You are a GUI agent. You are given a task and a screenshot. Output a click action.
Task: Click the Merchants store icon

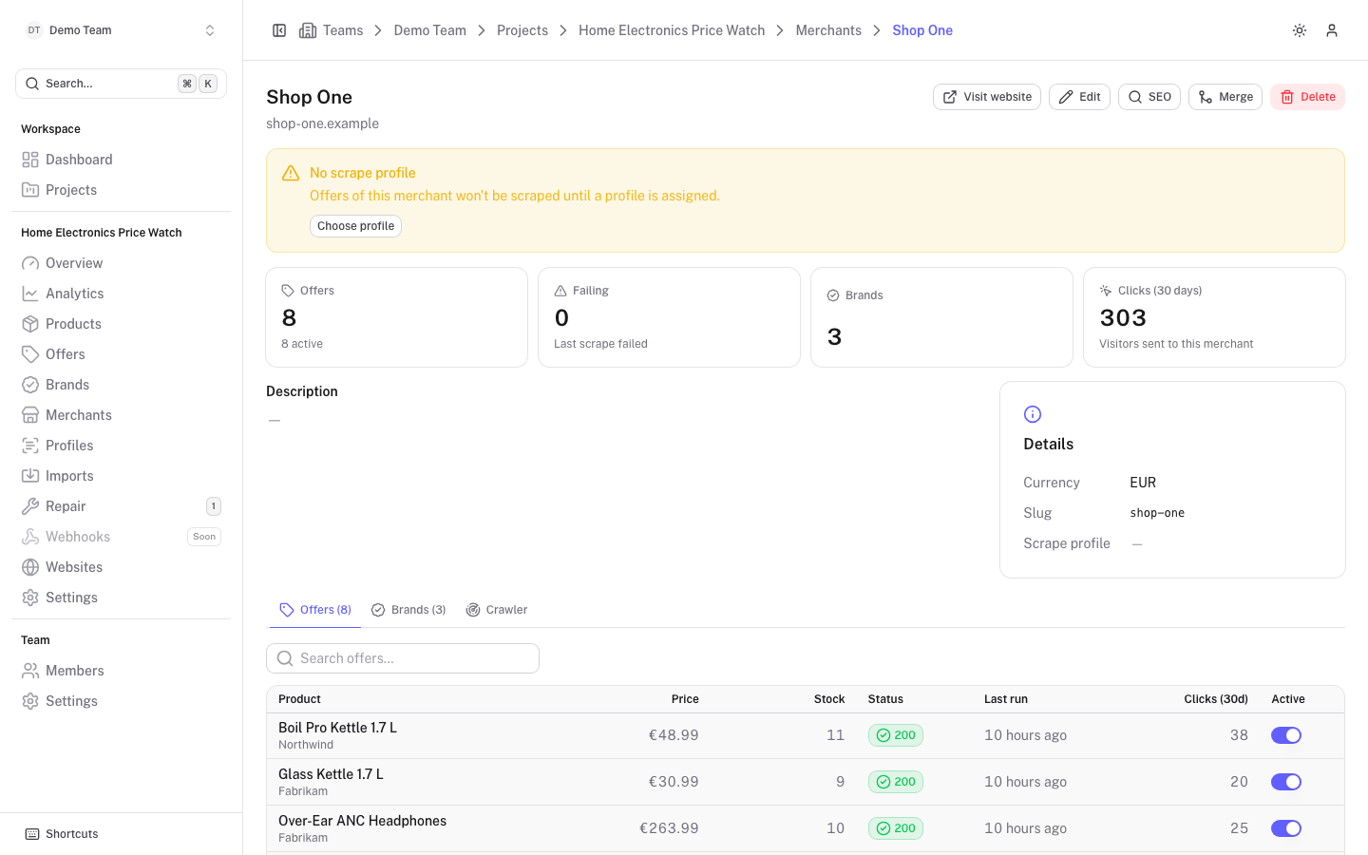30,415
